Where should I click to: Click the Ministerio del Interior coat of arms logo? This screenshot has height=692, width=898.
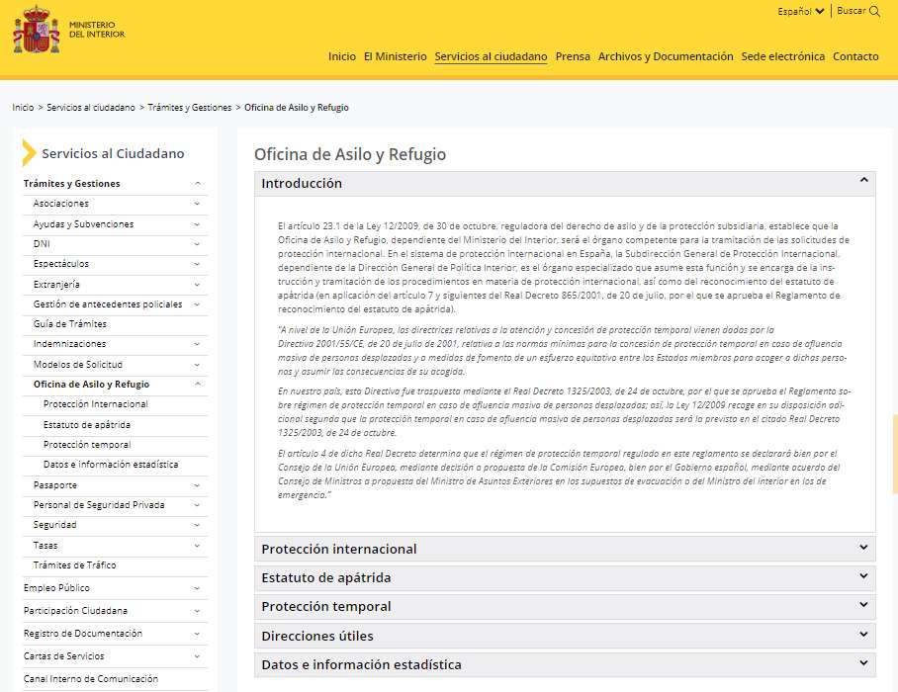[x=37, y=30]
